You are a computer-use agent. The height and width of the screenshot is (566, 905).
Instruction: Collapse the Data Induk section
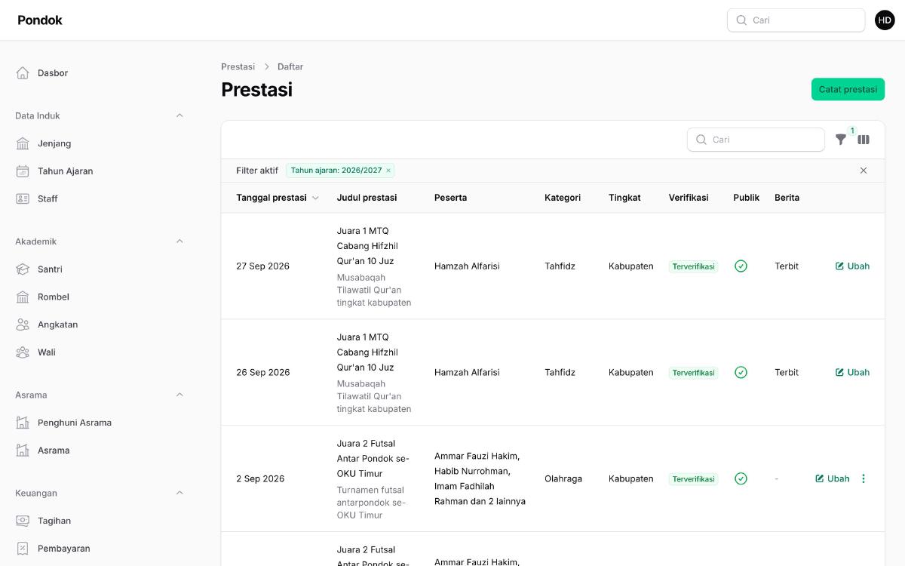[179, 115]
